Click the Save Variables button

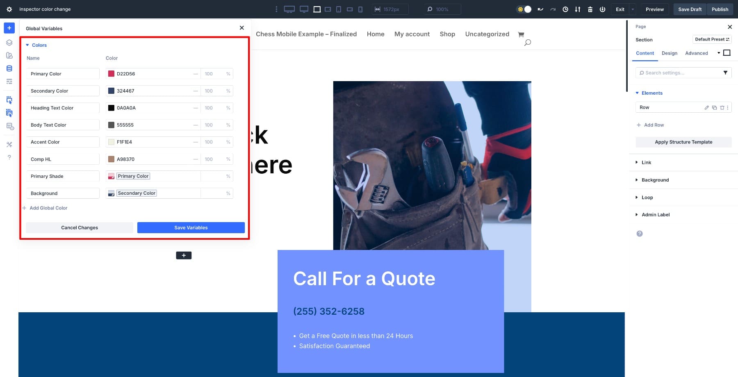191,227
